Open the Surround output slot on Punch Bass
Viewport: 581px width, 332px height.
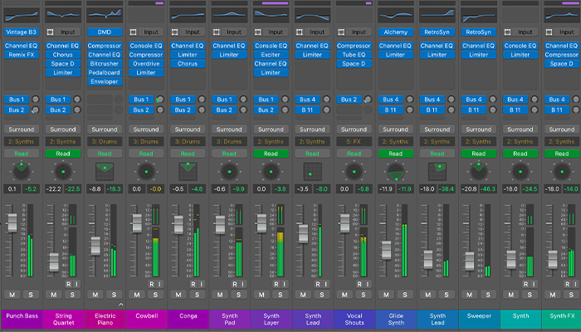(22, 129)
